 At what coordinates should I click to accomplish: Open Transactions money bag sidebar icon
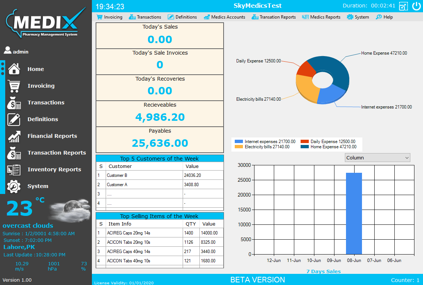(14, 103)
